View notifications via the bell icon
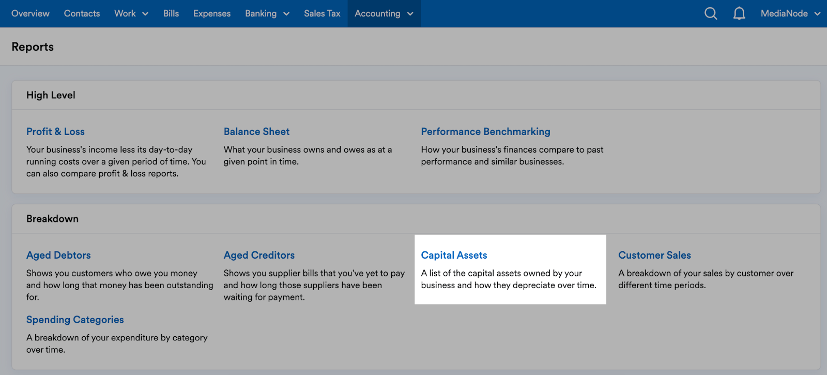The height and width of the screenshot is (375, 827). click(739, 13)
